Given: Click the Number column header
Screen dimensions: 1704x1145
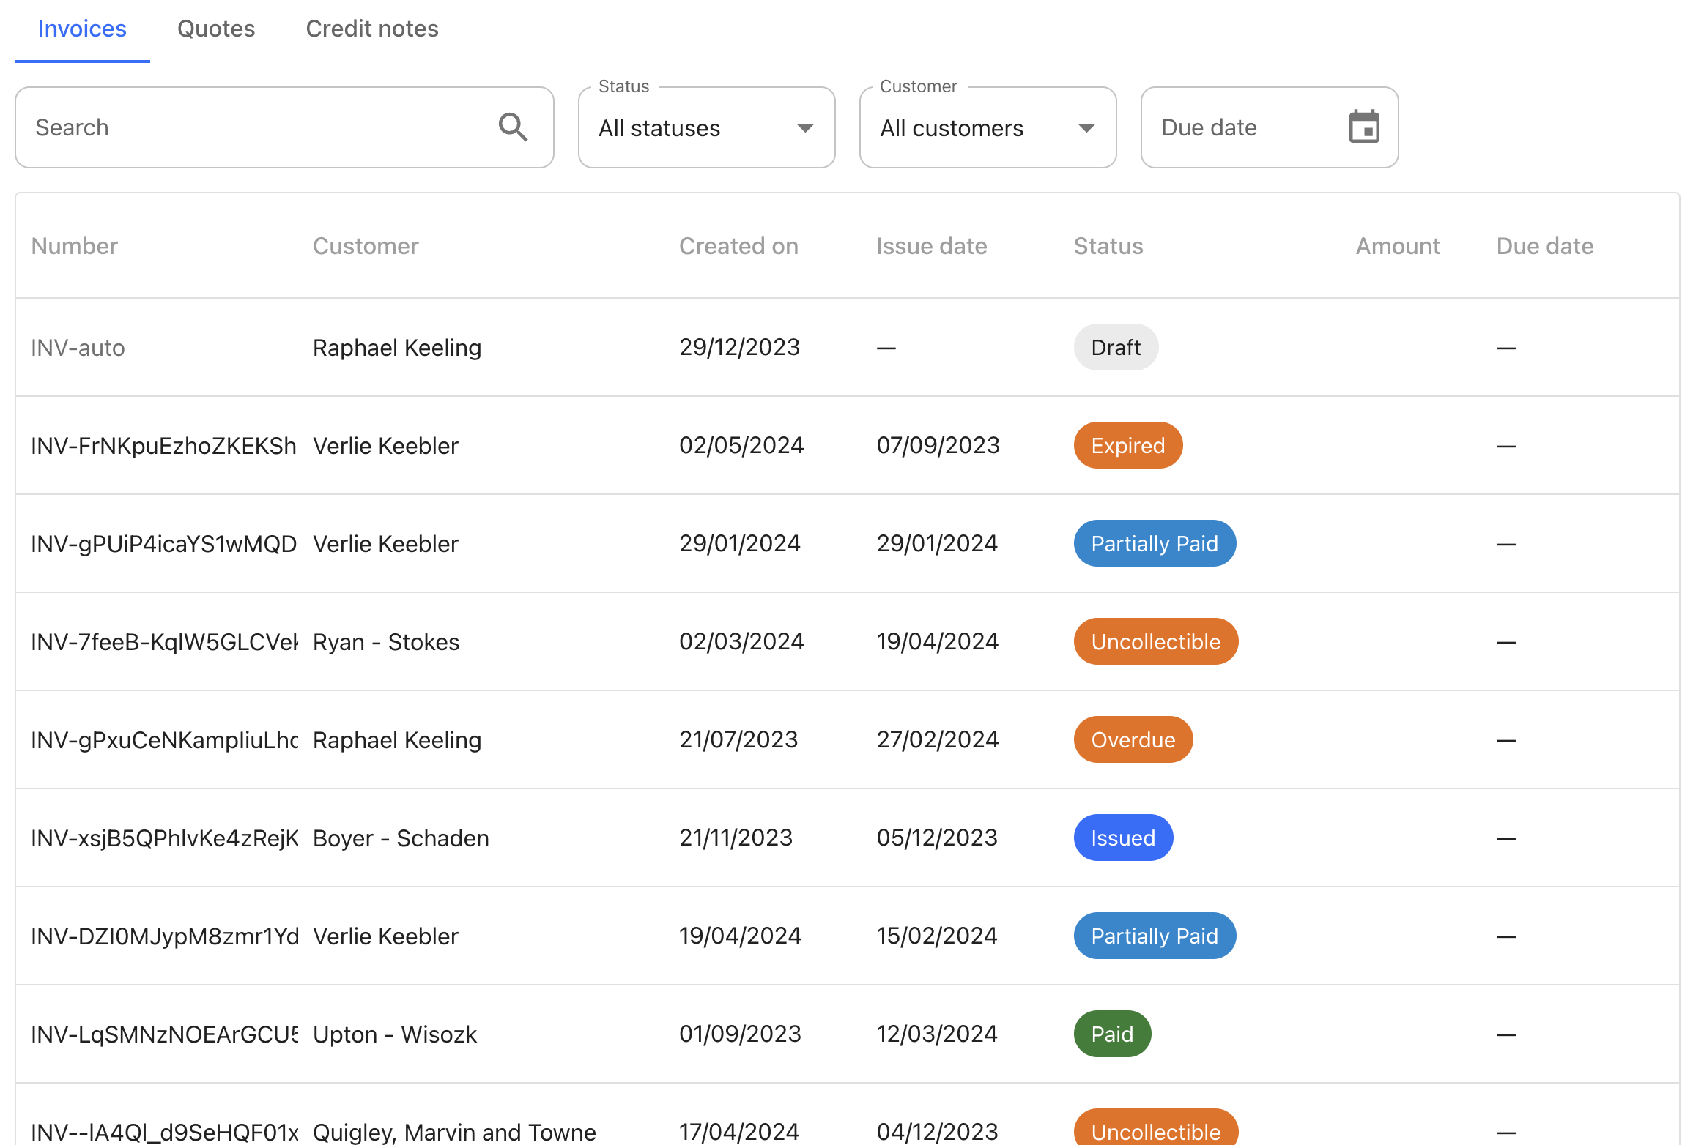Looking at the screenshot, I should click(75, 246).
